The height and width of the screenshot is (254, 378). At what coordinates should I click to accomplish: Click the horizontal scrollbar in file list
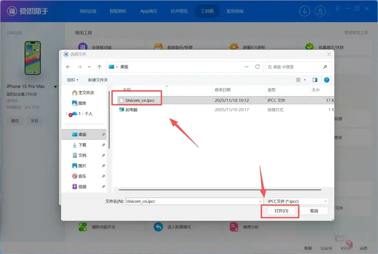[x=220, y=190]
